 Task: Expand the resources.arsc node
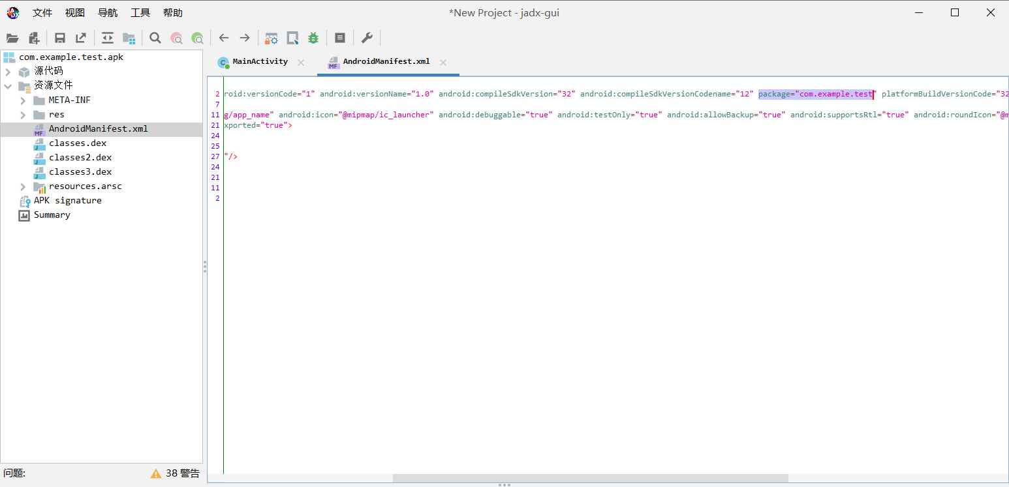23,186
